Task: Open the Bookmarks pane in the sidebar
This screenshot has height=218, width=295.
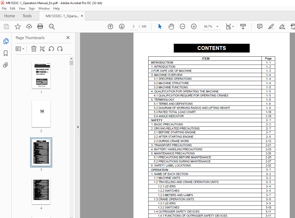Action: [6, 53]
